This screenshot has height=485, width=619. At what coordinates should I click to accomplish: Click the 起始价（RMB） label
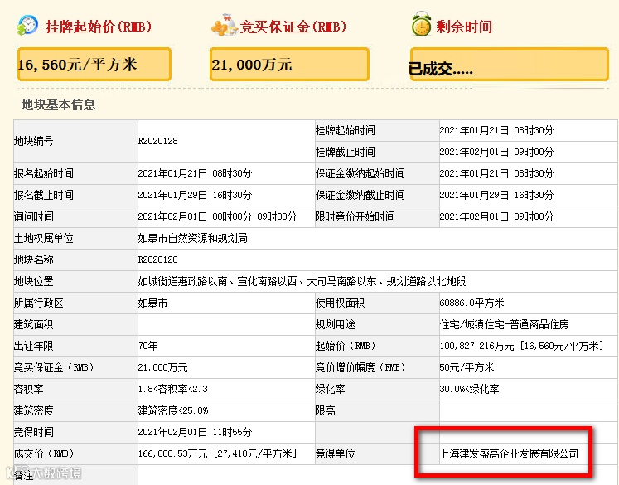(346, 346)
